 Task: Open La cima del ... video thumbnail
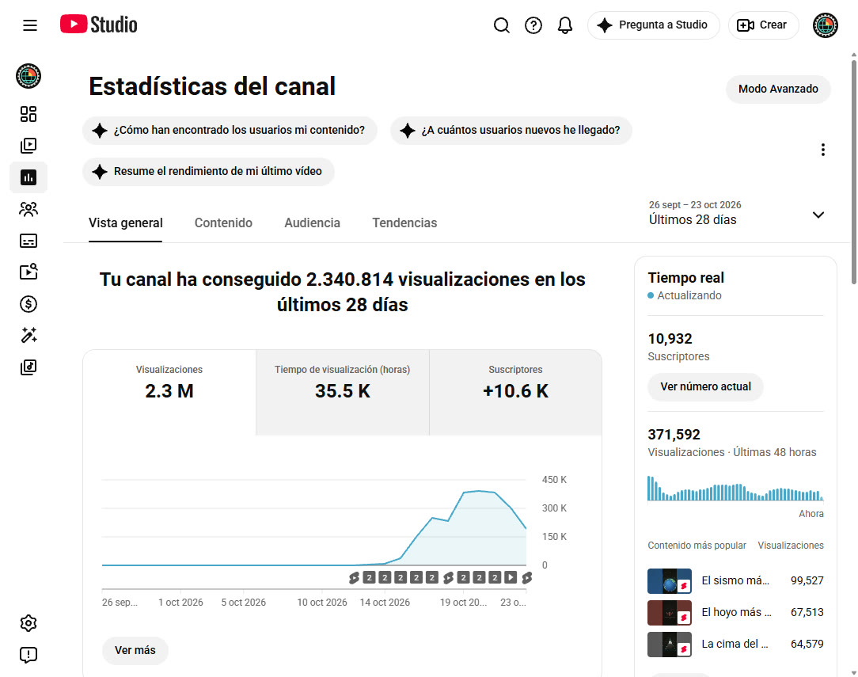point(669,645)
